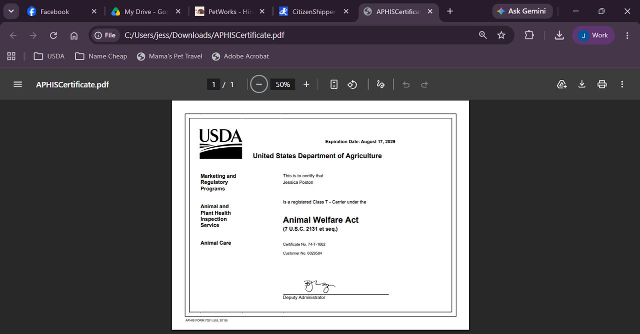The width and height of the screenshot is (640, 334).
Task: Click the Certificate No. 74-T-1662 text
Action: click(x=304, y=244)
